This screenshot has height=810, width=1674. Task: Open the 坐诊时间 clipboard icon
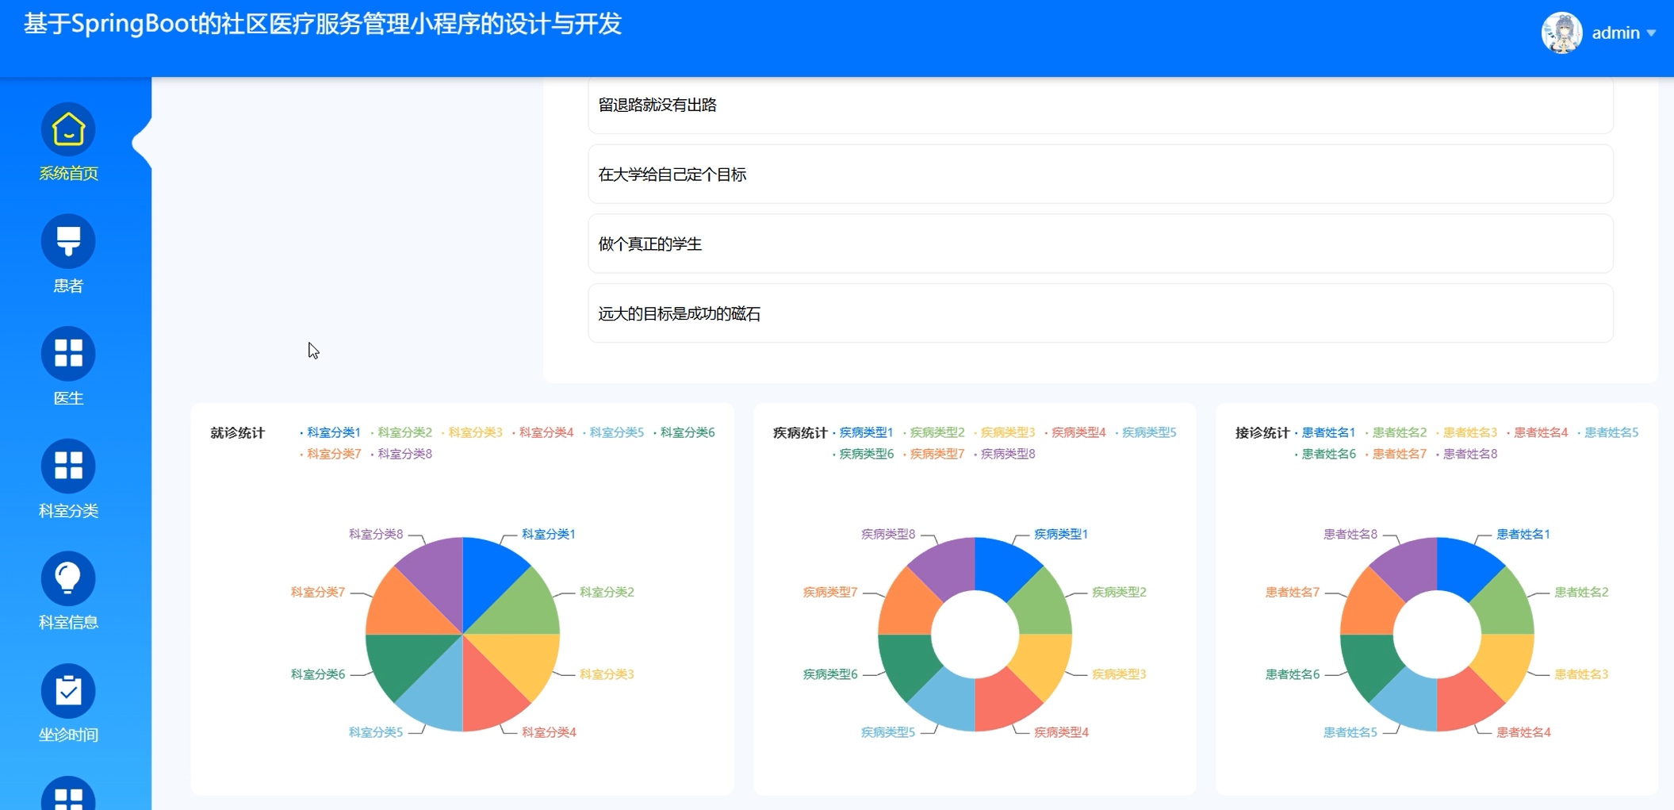coord(68,691)
